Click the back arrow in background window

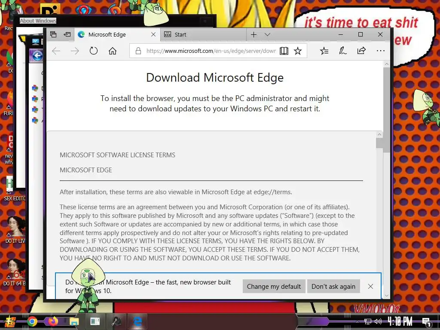pos(37,55)
